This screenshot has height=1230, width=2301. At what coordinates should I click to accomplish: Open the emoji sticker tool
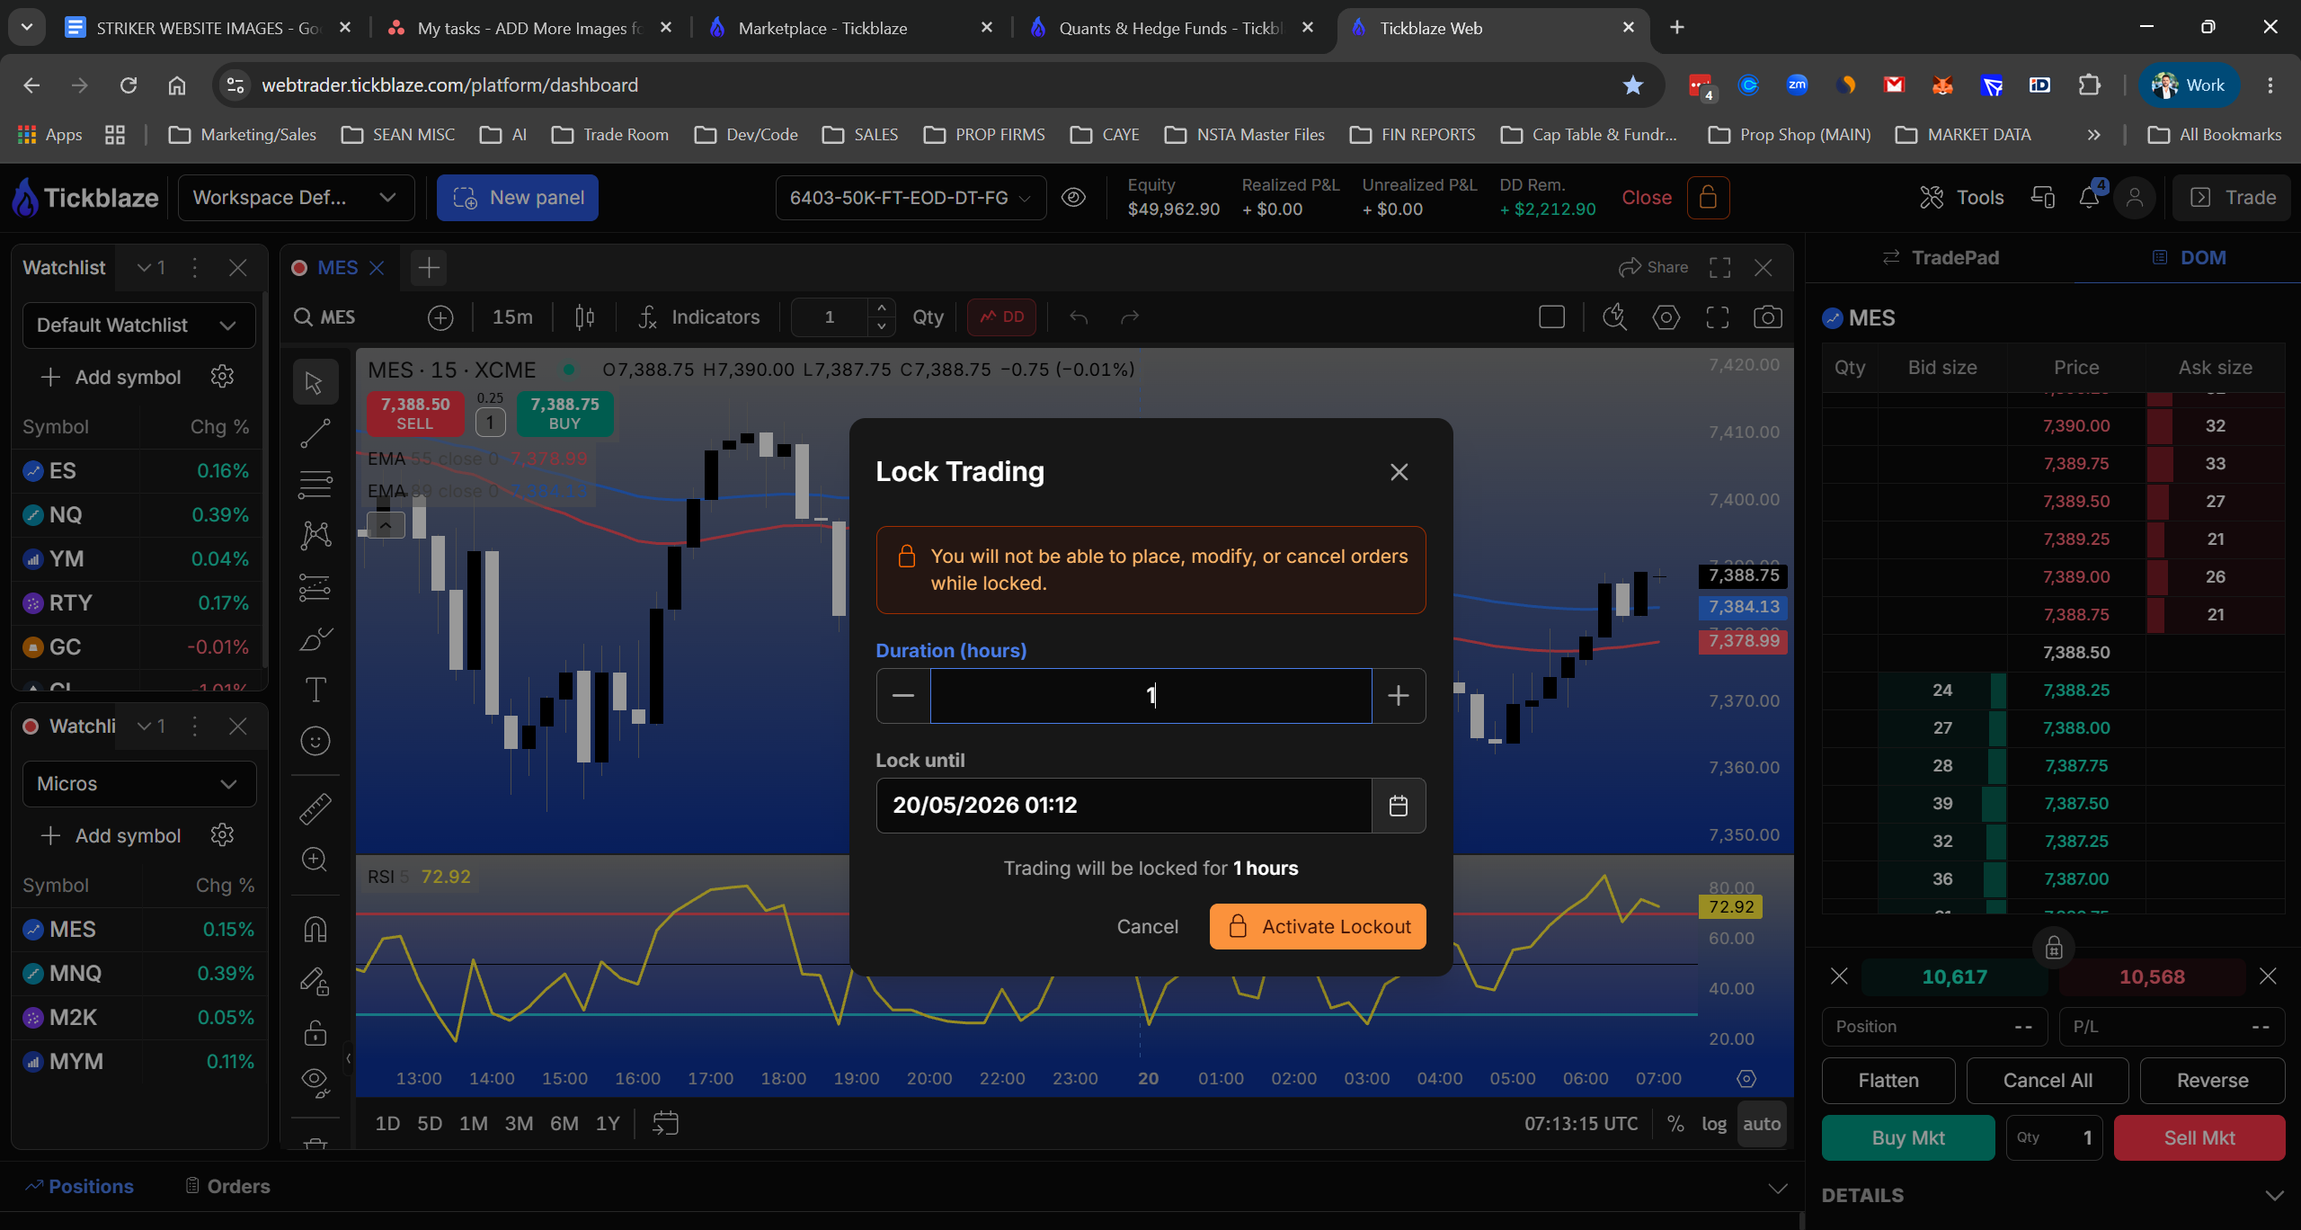tap(315, 741)
